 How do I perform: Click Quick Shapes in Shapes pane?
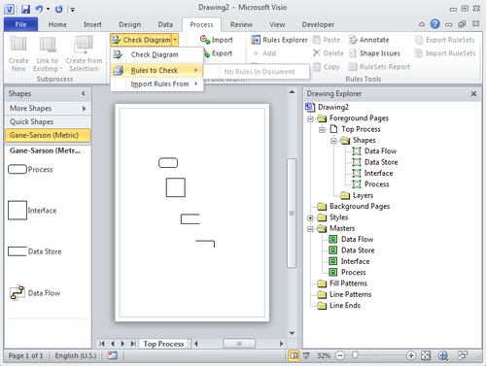[48, 121]
